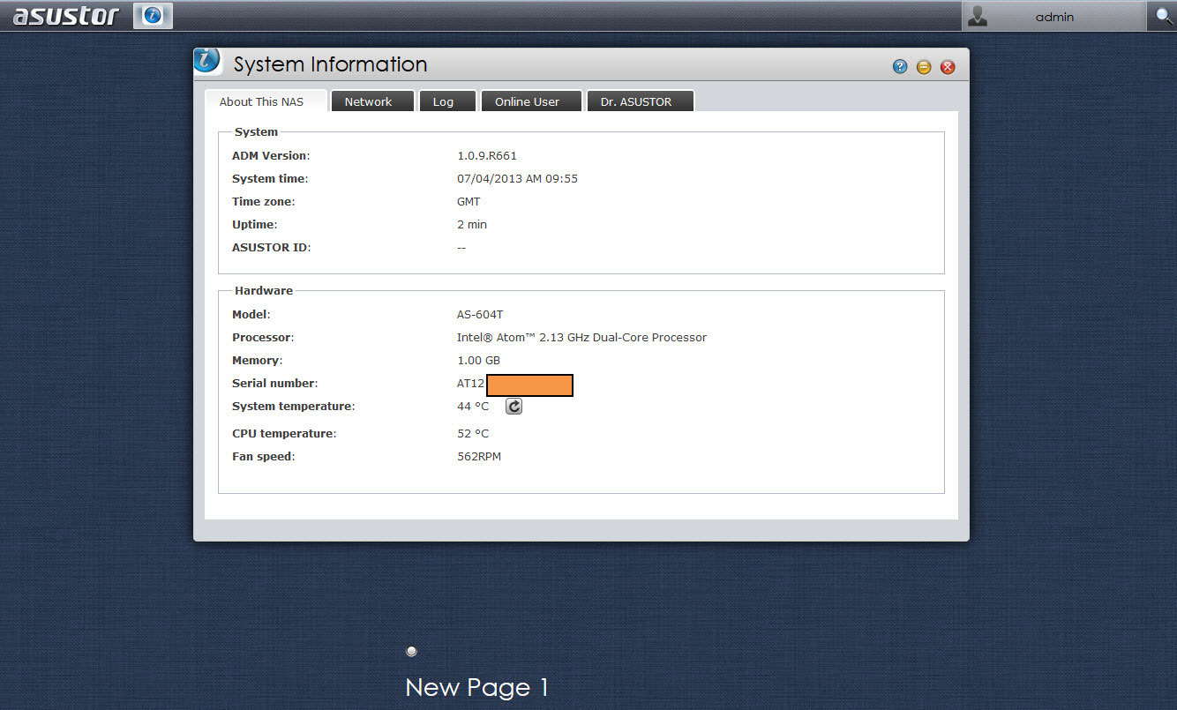Click system temperature value 44 °C
The image size is (1177, 710).
pos(473,406)
